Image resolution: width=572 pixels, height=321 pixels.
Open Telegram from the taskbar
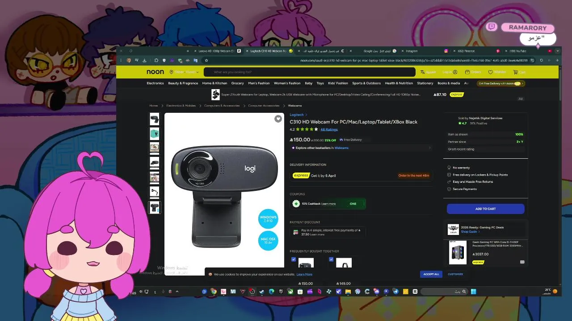tap(396, 292)
